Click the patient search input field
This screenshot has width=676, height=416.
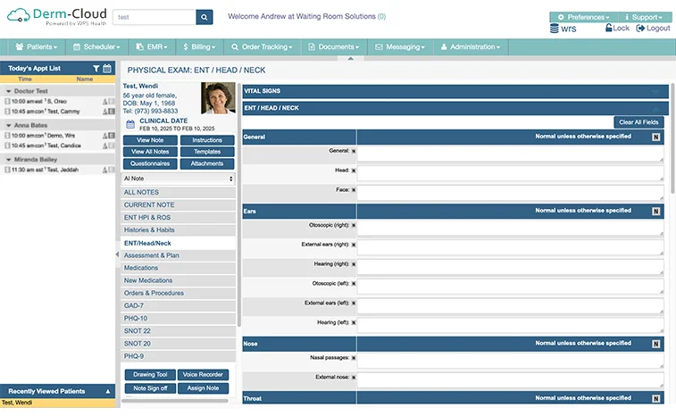tap(154, 17)
